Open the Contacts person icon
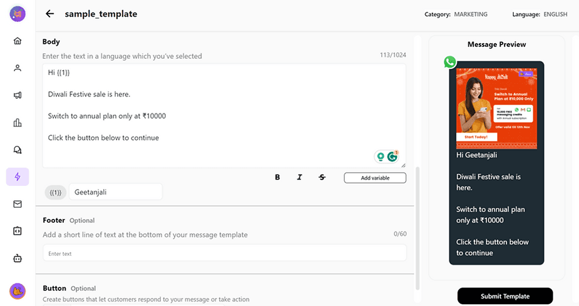 (18, 68)
